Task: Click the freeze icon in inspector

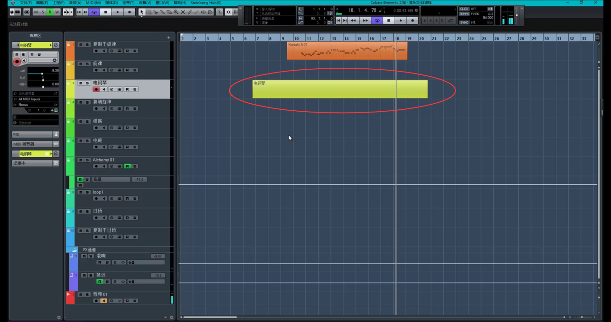Action: tap(55, 60)
